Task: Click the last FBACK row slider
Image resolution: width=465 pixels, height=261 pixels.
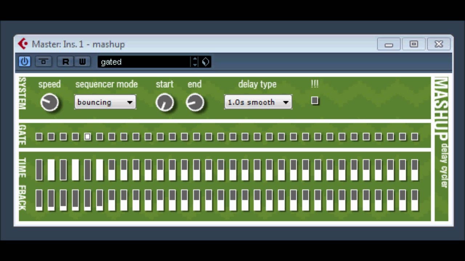Action: coord(415,200)
